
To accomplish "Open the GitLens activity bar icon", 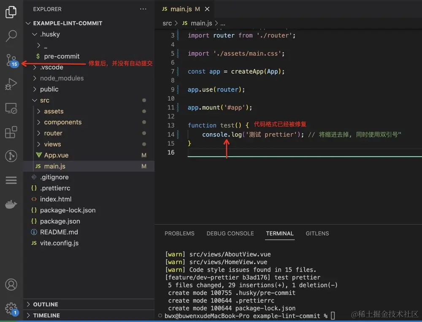I will [x=11, y=156].
